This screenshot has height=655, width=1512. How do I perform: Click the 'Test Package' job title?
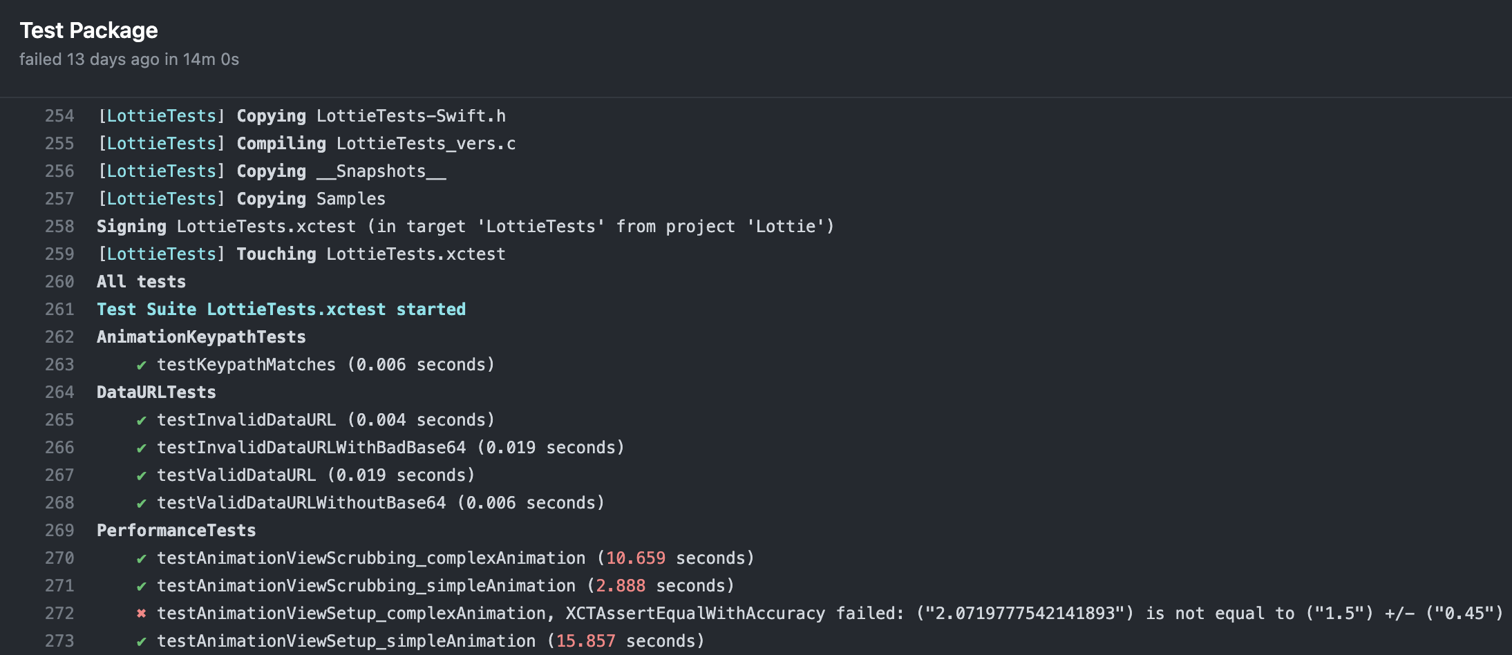(x=88, y=30)
